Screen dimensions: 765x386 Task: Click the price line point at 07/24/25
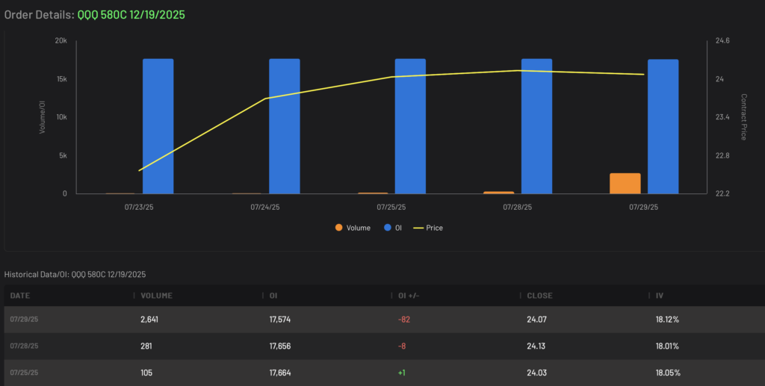[x=265, y=99]
